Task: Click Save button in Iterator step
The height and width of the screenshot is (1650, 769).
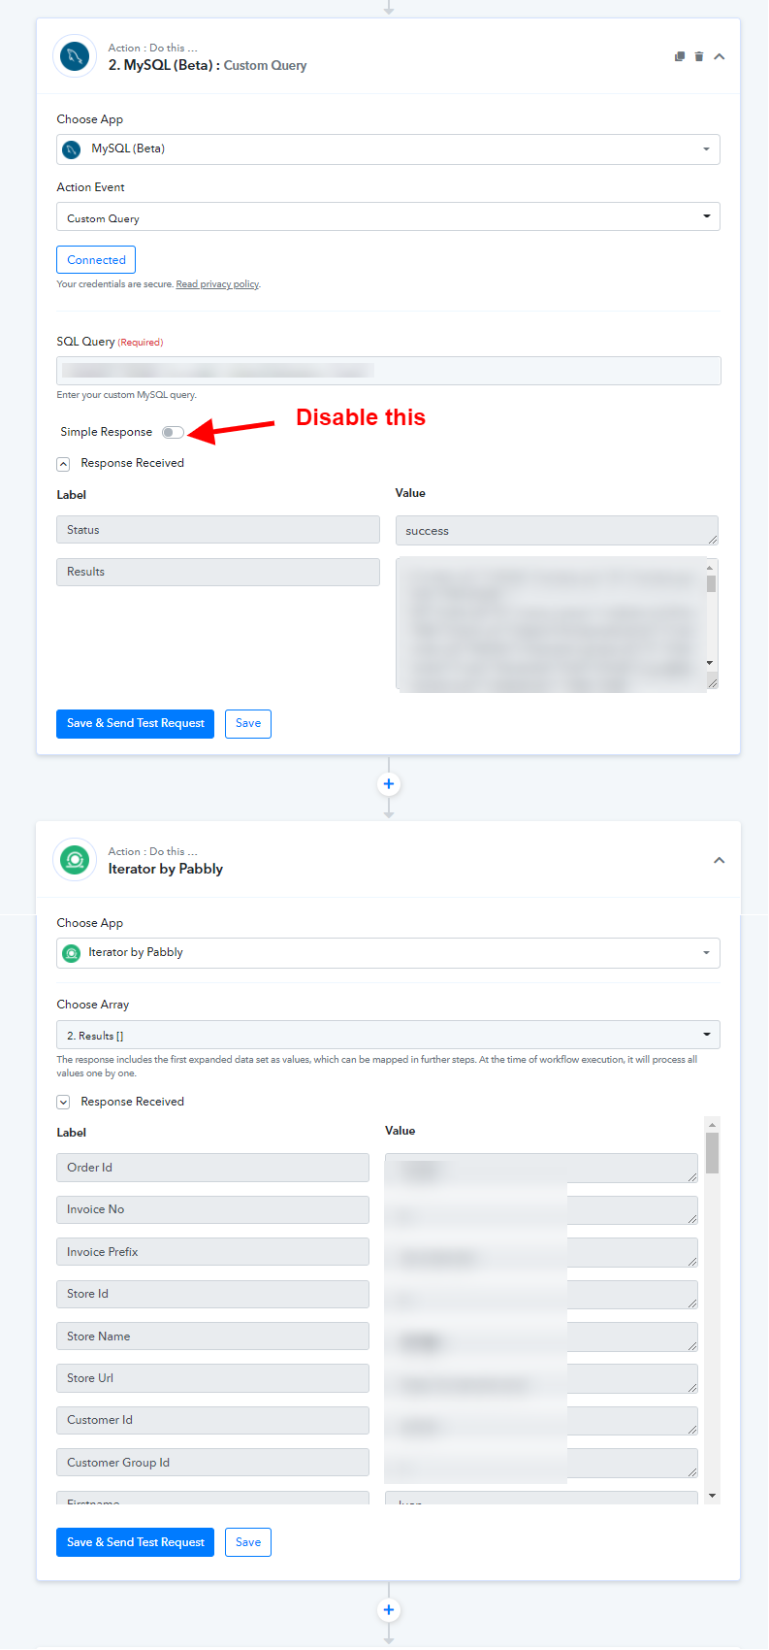Action: point(248,1542)
